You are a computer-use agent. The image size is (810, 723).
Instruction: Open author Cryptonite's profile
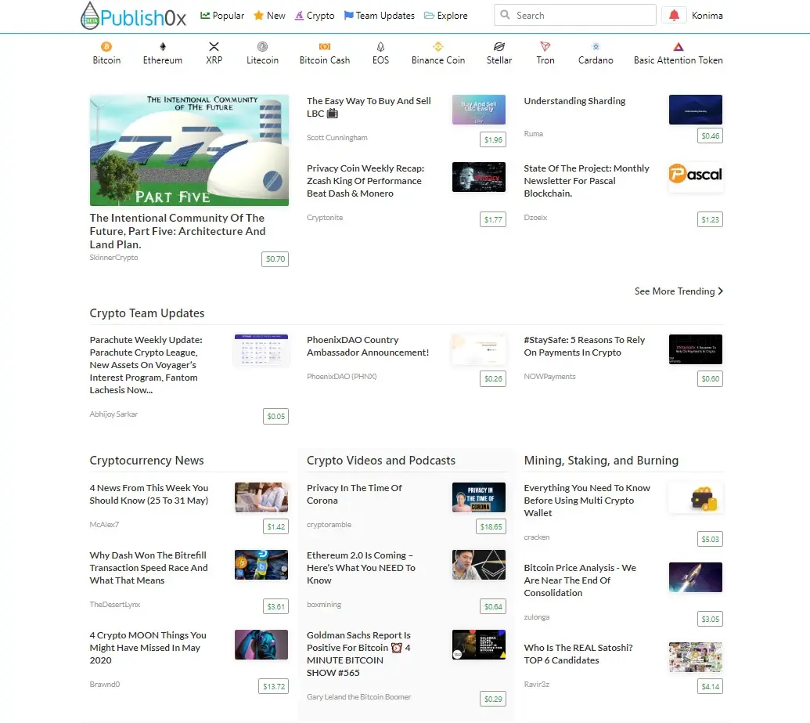pos(325,218)
